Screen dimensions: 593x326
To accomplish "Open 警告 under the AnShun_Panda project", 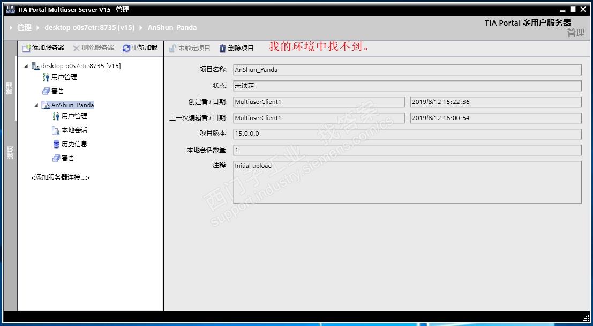I will 63,158.
